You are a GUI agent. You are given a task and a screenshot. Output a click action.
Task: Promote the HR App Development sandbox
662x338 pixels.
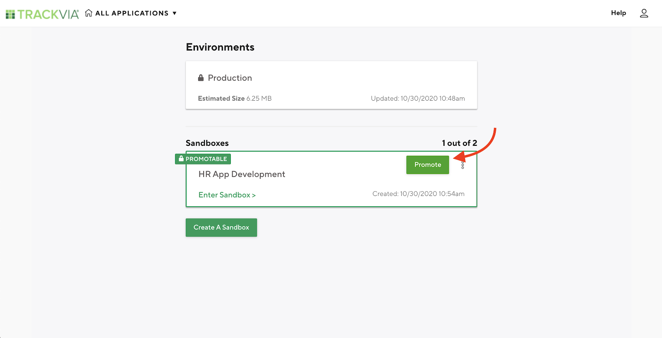click(x=427, y=165)
